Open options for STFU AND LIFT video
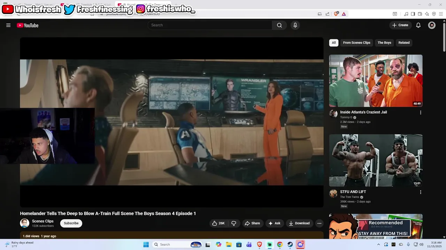 pyautogui.click(x=421, y=192)
